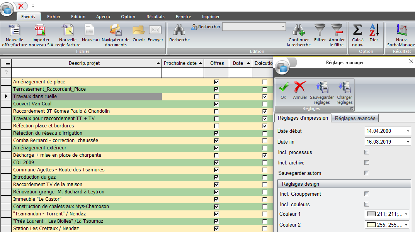Click the filter row funnel icon
Screen dimensions: 415x232
pos(6,72)
